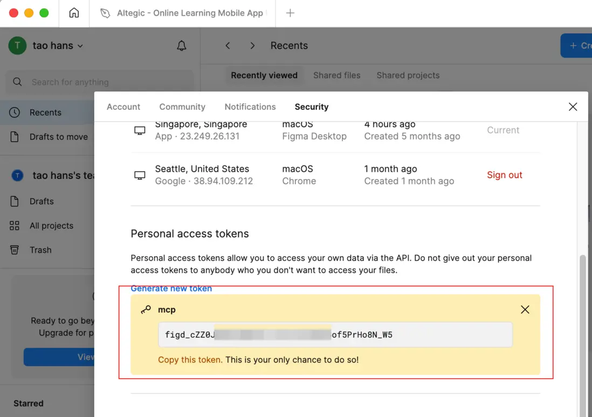Open Recents in the sidebar
Screen dimensions: 592x417
(45, 113)
